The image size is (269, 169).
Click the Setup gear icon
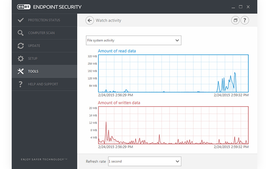[x=21, y=58]
